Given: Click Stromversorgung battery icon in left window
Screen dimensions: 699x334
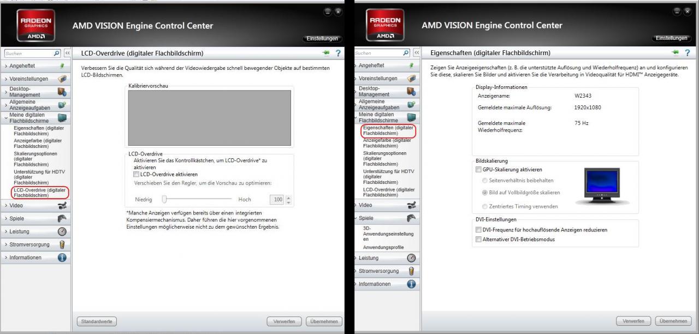Looking at the screenshot, I should [x=62, y=244].
